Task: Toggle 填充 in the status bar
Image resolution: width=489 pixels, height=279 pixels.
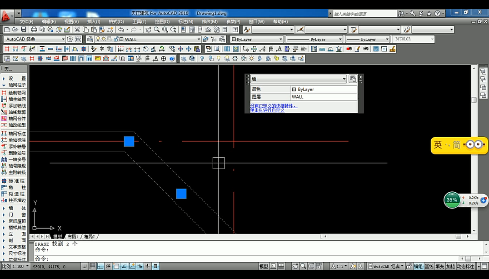Action: (439, 267)
